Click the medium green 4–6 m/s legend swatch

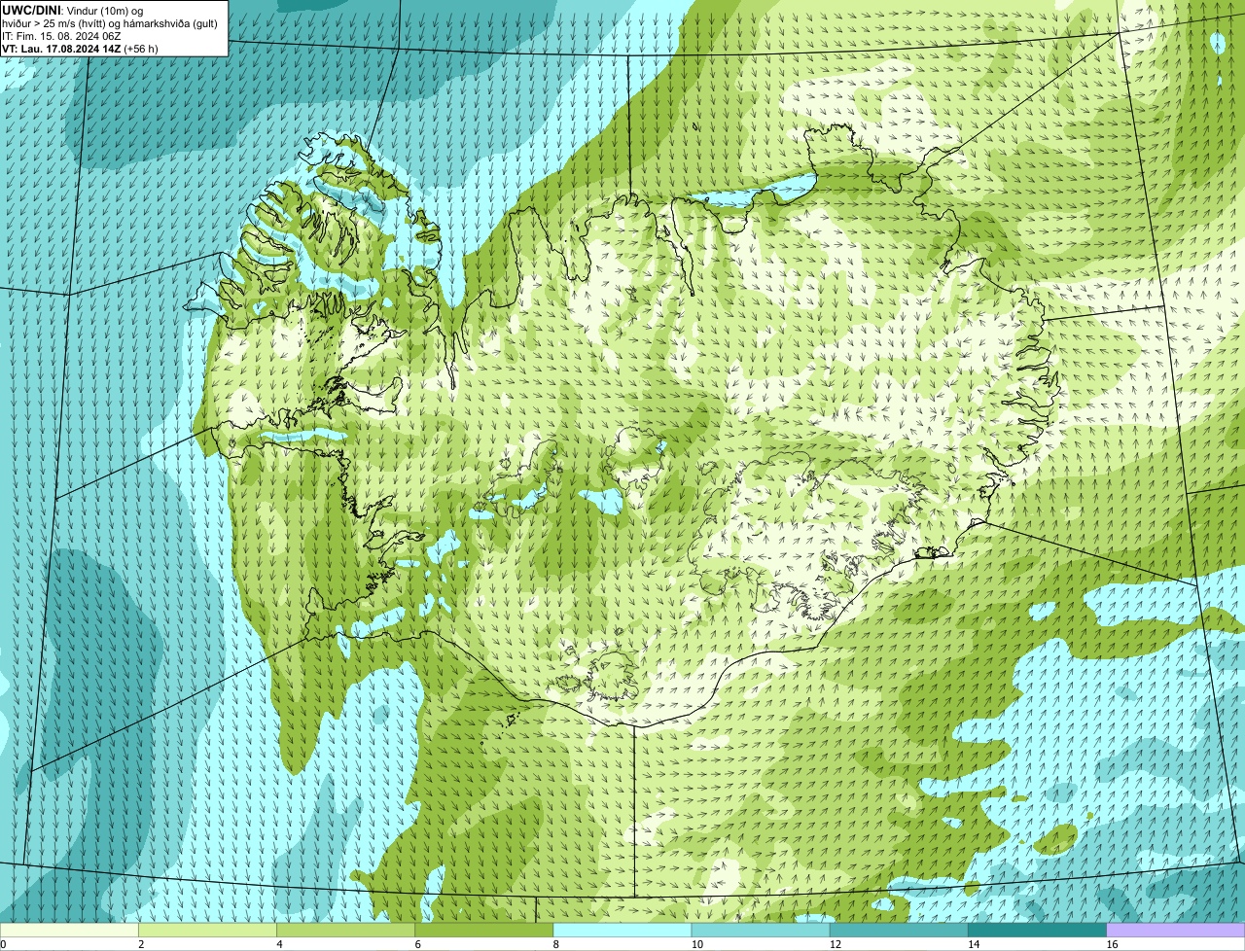[x=345, y=931]
